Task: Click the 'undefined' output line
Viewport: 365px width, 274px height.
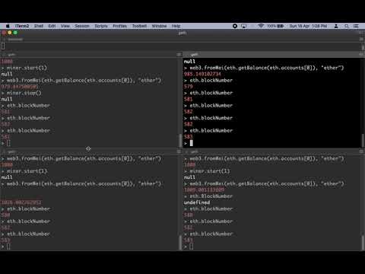Action: coord(197,202)
